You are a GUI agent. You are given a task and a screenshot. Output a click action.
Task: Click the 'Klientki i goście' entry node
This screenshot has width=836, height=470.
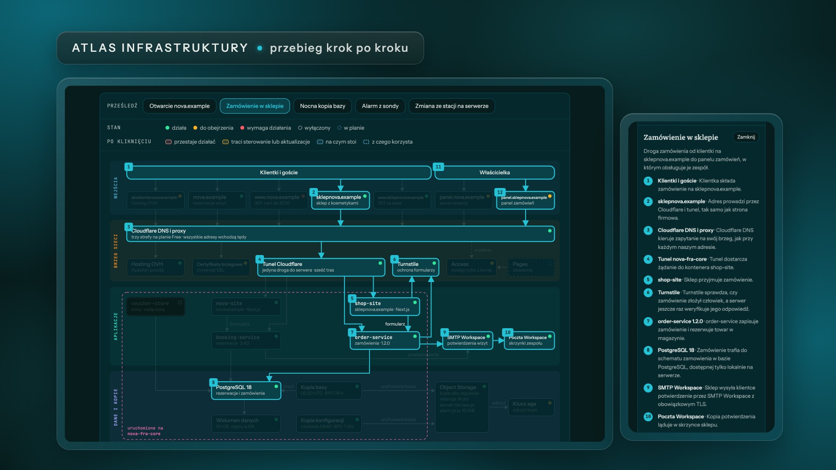click(x=279, y=172)
